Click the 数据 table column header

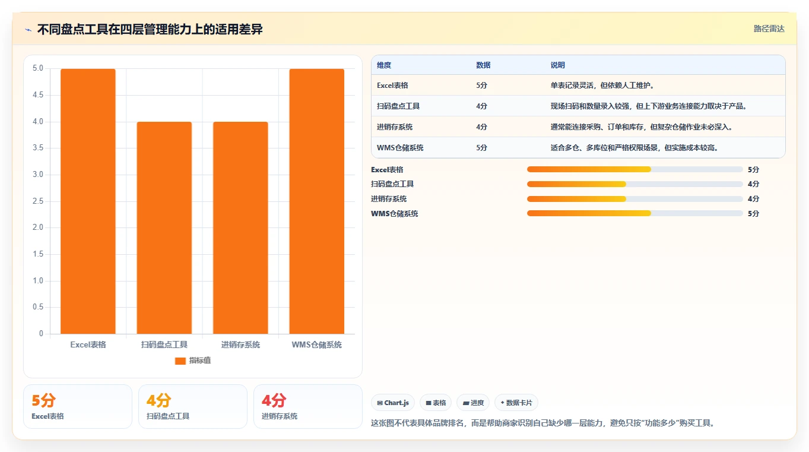483,65
